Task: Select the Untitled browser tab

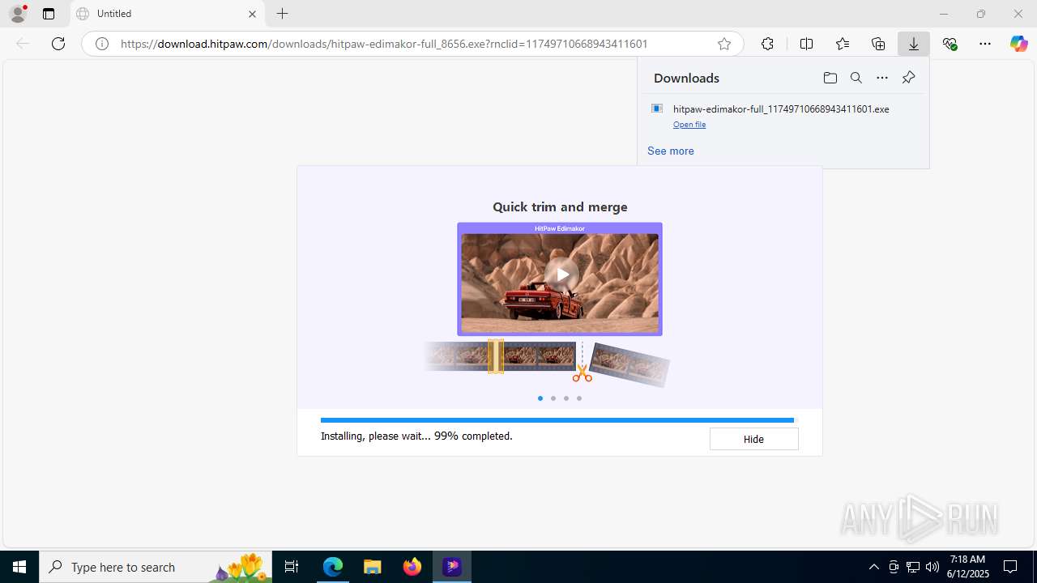Action: [167, 14]
